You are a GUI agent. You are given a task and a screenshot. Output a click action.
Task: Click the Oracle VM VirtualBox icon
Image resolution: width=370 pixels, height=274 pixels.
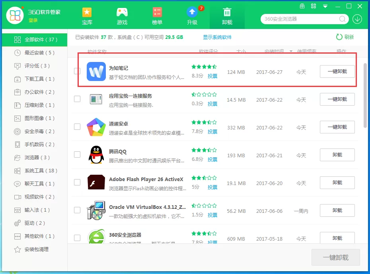[96, 210]
